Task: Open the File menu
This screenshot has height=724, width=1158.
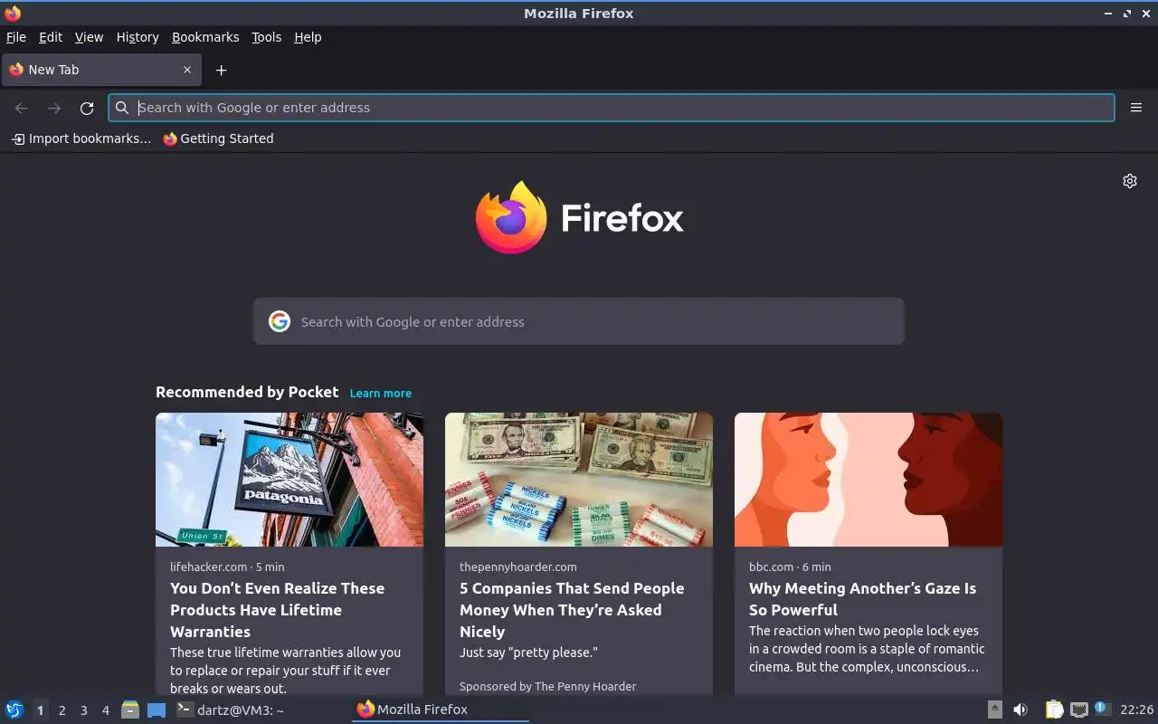Action: tap(16, 37)
